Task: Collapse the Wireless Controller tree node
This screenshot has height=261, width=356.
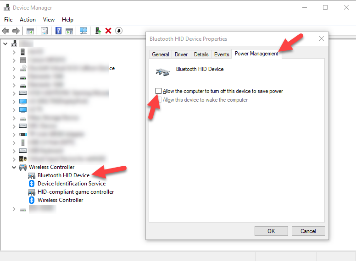Action: pyautogui.click(x=14, y=167)
